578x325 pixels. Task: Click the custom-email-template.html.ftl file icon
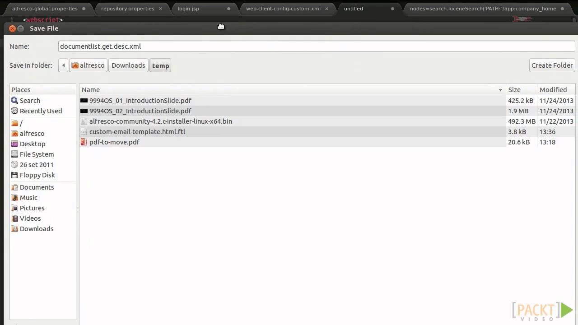tap(84, 132)
